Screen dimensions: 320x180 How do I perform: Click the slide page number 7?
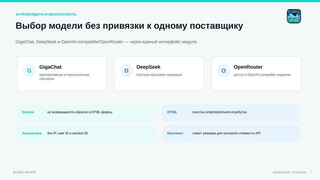tap(312, 172)
